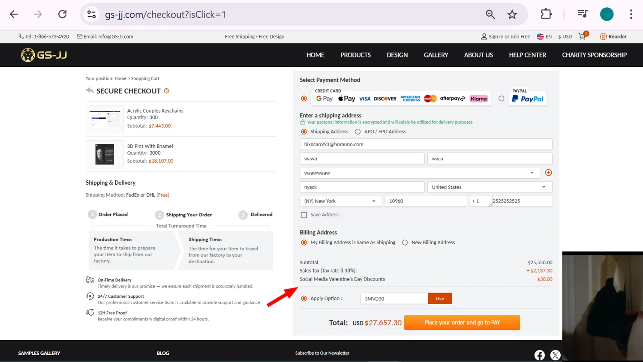Check the Save Address checkbox
This screenshot has height=362, width=643.
point(304,215)
